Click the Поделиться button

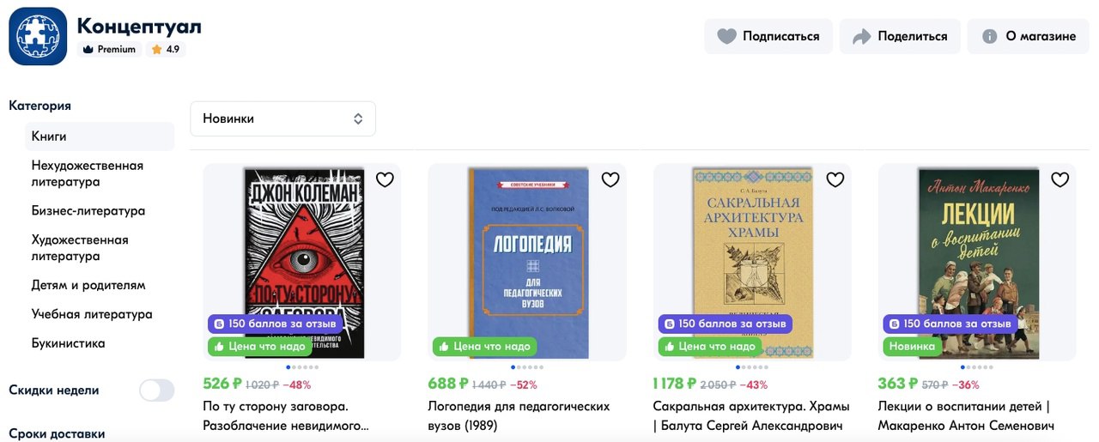pyautogui.click(x=900, y=36)
